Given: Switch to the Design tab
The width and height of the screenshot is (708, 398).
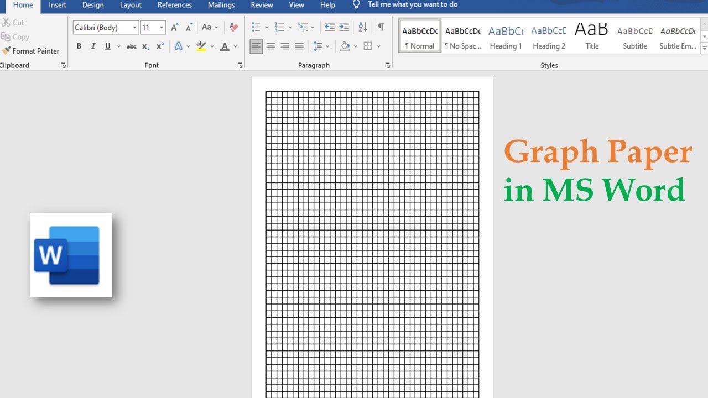Looking at the screenshot, I should [x=93, y=5].
